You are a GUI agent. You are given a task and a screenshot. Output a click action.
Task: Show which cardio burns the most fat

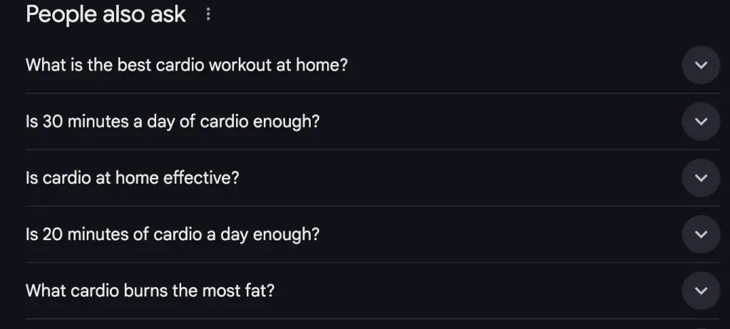tap(373, 291)
